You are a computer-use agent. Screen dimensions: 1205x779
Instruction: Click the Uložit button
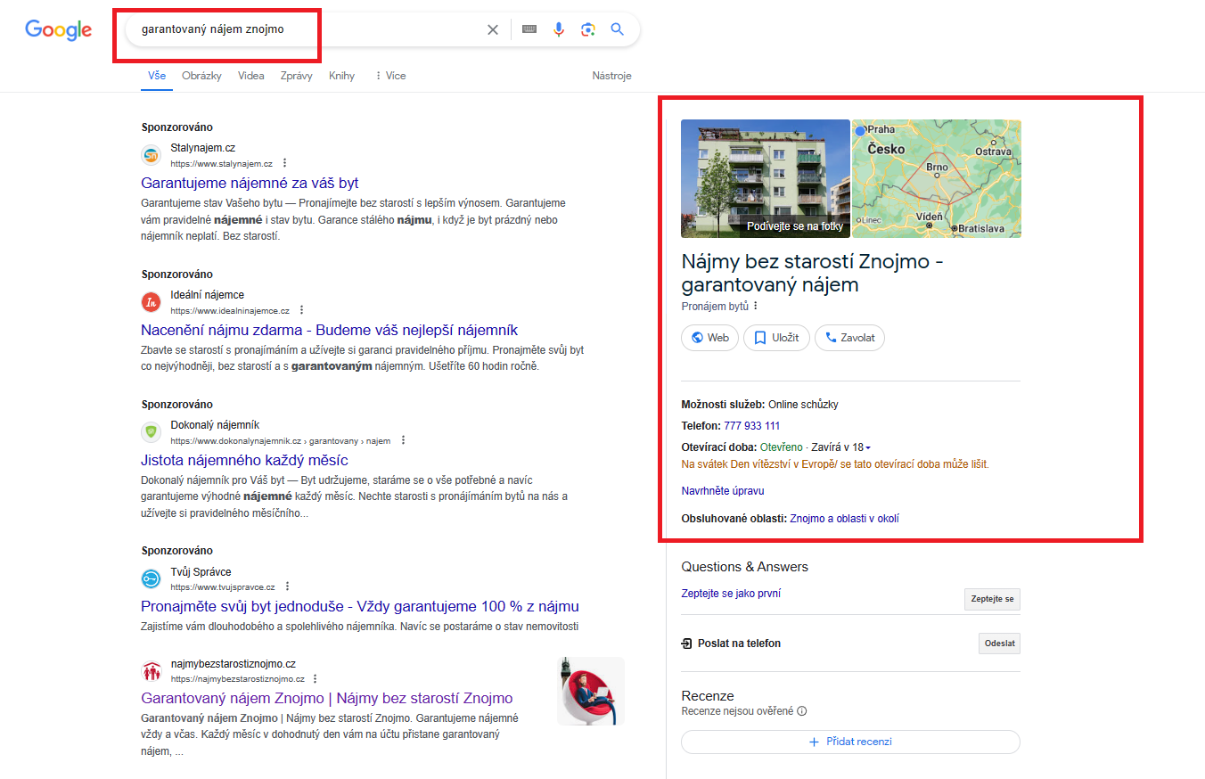pyautogui.click(x=776, y=338)
